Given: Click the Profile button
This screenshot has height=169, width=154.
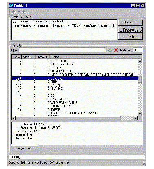Looking at the screenshot, I should 130,36.
